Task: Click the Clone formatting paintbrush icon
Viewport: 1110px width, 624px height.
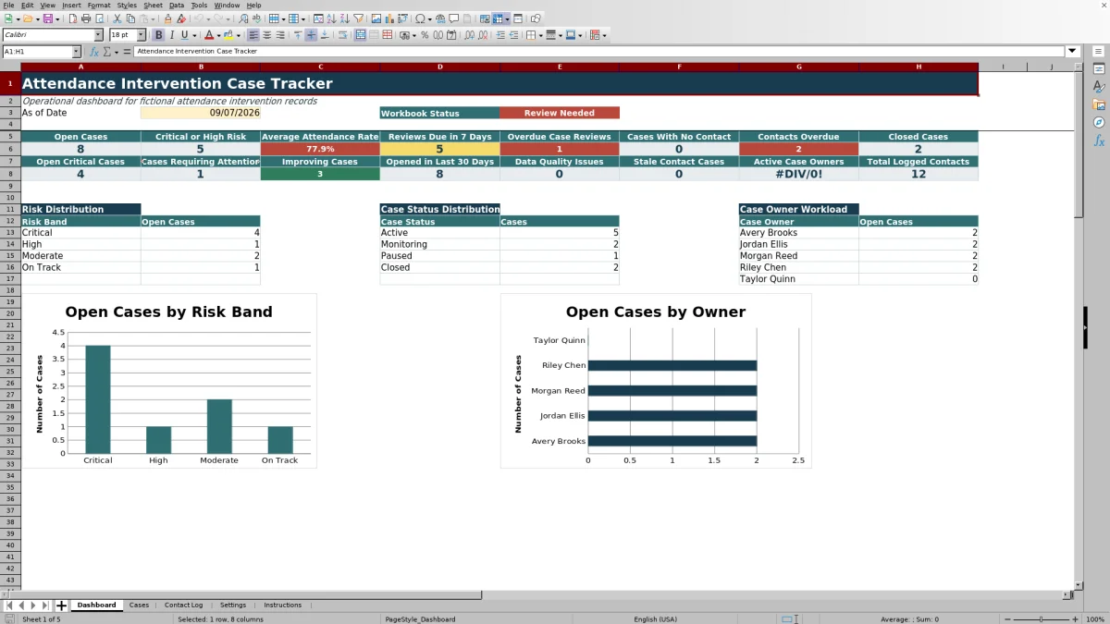Action: (167, 18)
